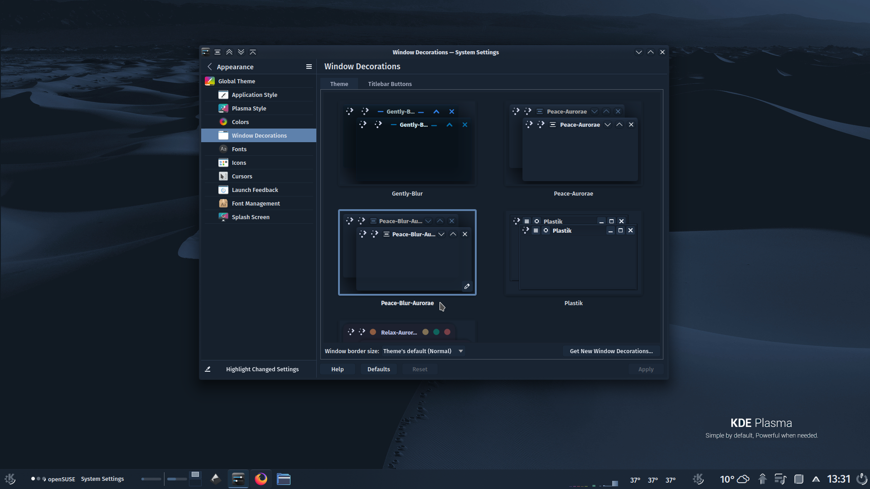Click the up-chevron-with-bar shade titlebar button
The width and height of the screenshot is (870, 489).
pyautogui.click(x=253, y=52)
